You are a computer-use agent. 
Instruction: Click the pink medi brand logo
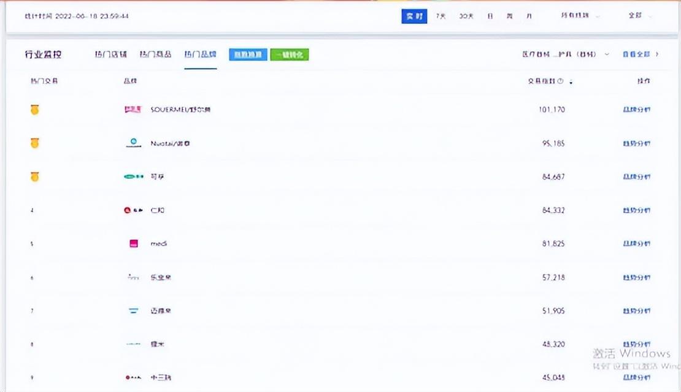point(133,244)
